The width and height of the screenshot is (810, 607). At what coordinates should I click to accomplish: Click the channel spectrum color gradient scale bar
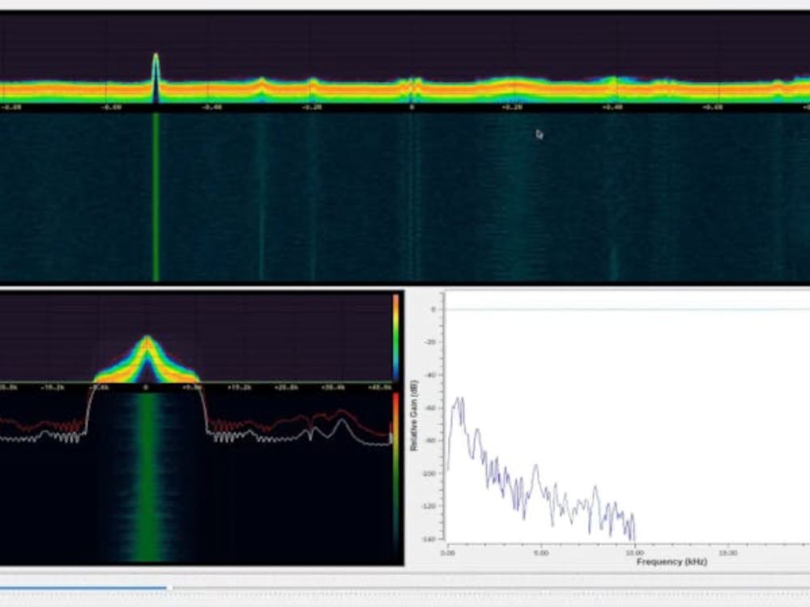396,337
